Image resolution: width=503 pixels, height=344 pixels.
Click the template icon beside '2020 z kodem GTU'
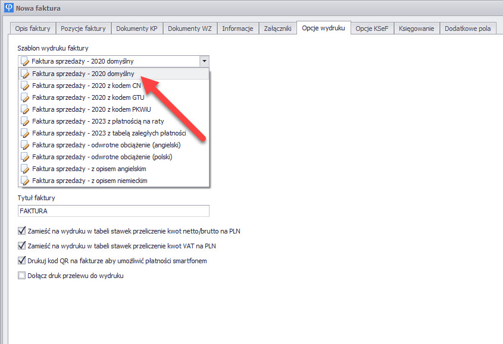coord(25,97)
